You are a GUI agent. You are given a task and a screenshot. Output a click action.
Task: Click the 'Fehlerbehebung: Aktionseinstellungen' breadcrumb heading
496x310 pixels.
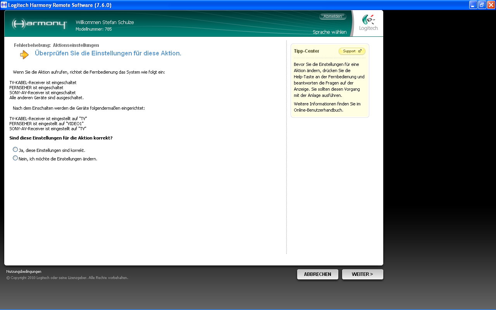[x=57, y=45]
